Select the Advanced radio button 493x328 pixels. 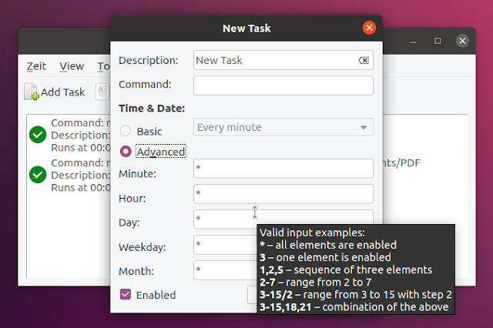point(126,152)
